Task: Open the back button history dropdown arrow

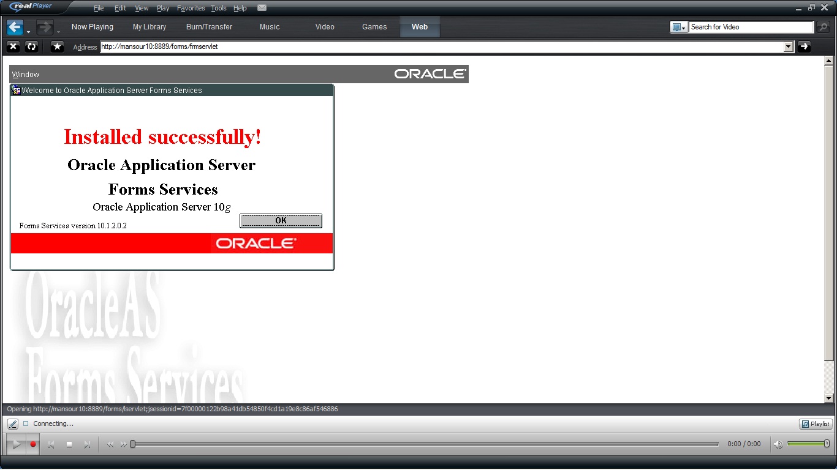Action: [28, 32]
